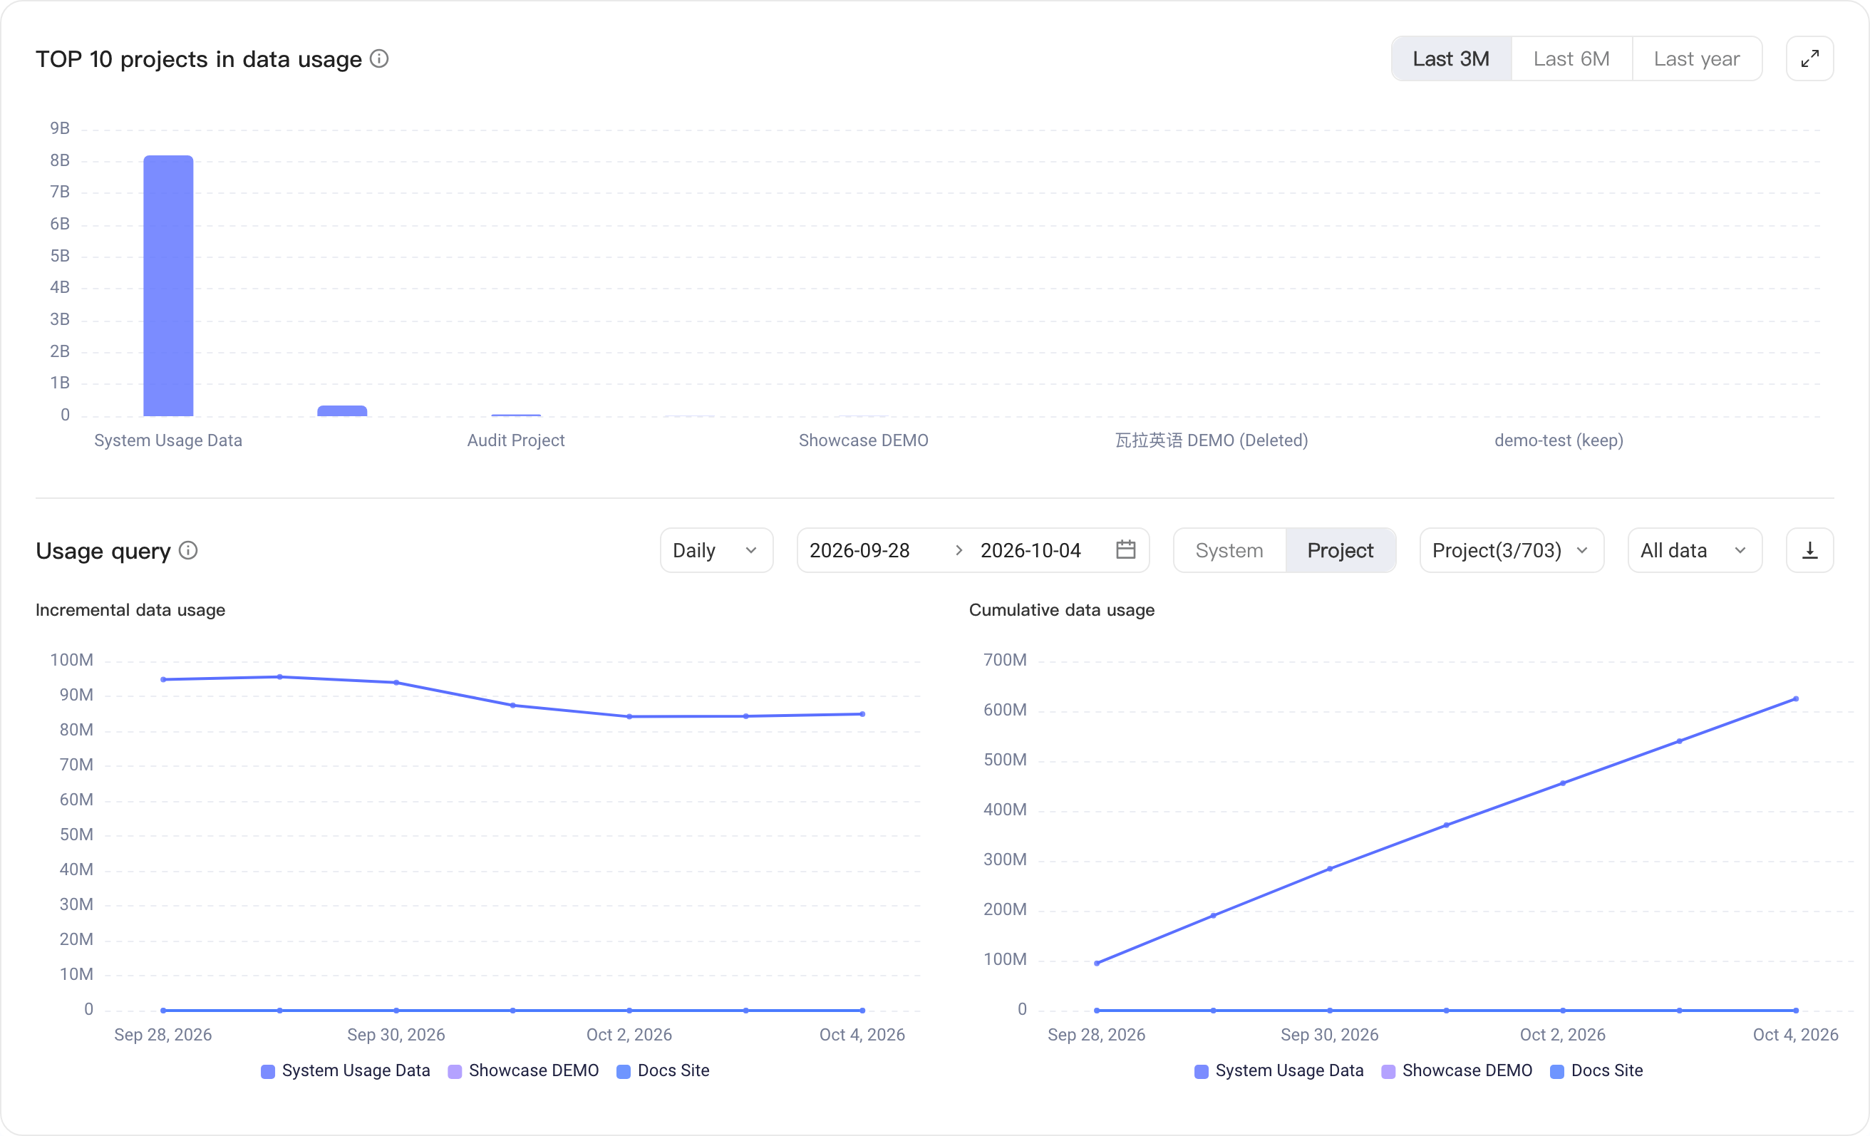1870x1136 pixels.
Task: Toggle System Usage Data legend in Incremental chart
Action: coord(346,1070)
